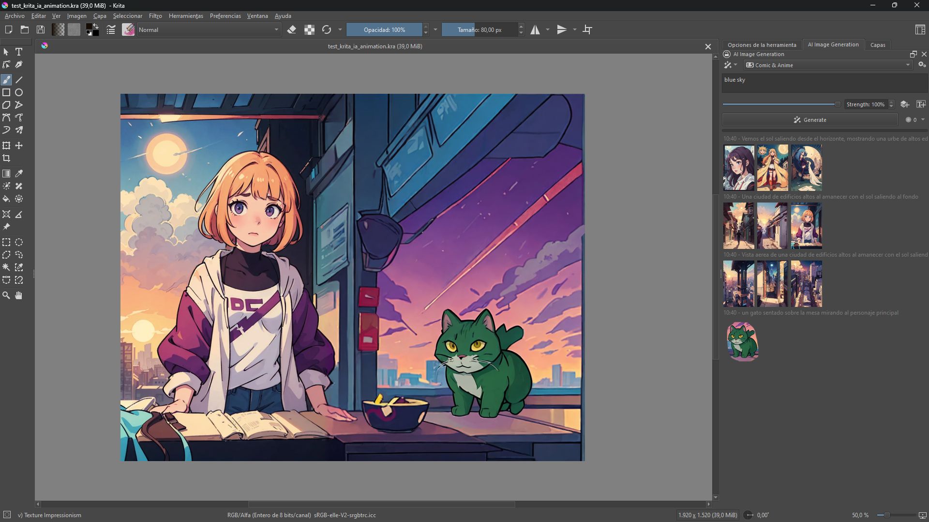The width and height of the screenshot is (929, 522).
Task: Open the blending mode Normal dropdown
Action: pos(208,30)
